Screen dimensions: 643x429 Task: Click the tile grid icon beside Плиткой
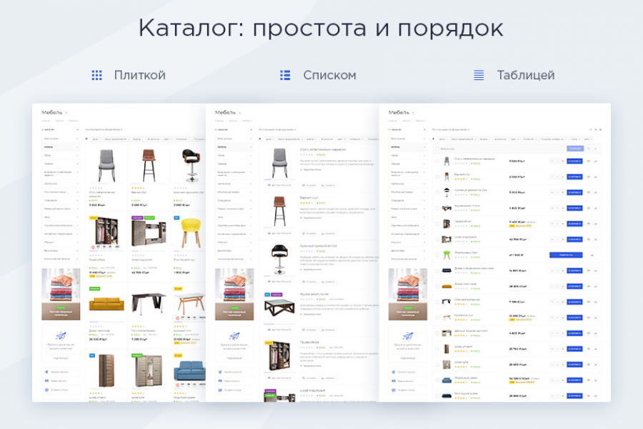pyautogui.click(x=96, y=75)
